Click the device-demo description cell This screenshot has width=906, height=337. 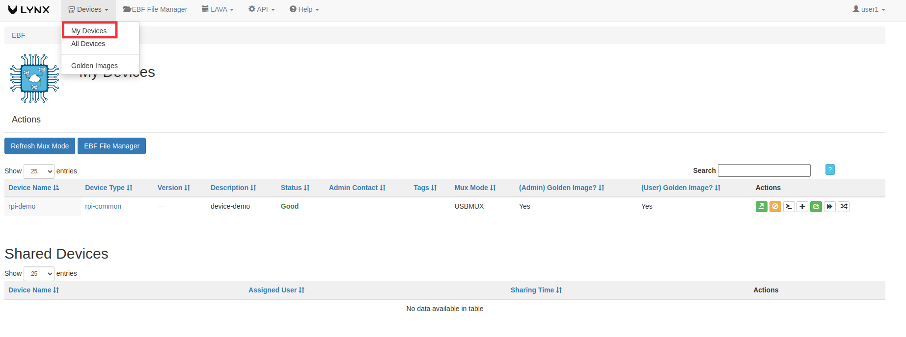230,206
